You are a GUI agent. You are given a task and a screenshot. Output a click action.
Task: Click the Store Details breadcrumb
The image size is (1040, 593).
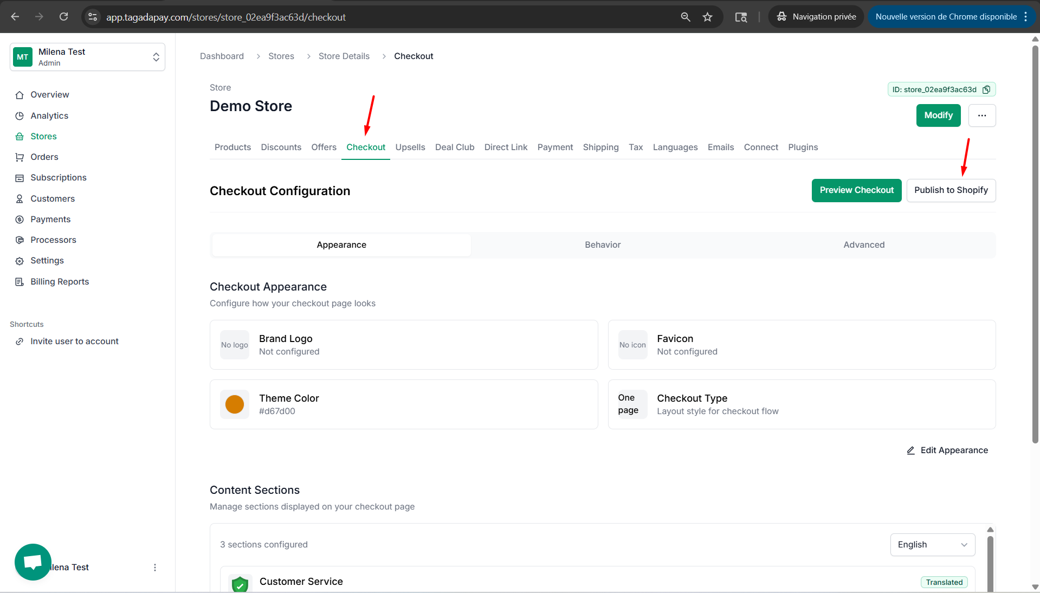click(x=344, y=56)
